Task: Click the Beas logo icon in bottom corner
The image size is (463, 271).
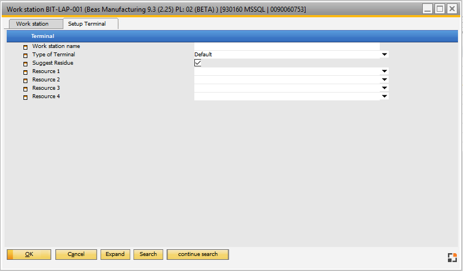Action: pos(452,257)
